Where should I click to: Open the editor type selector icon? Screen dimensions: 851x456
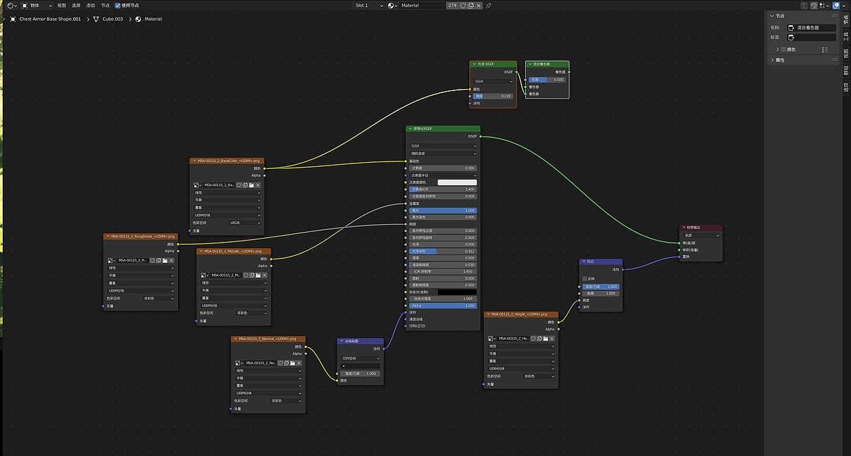point(11,5)
